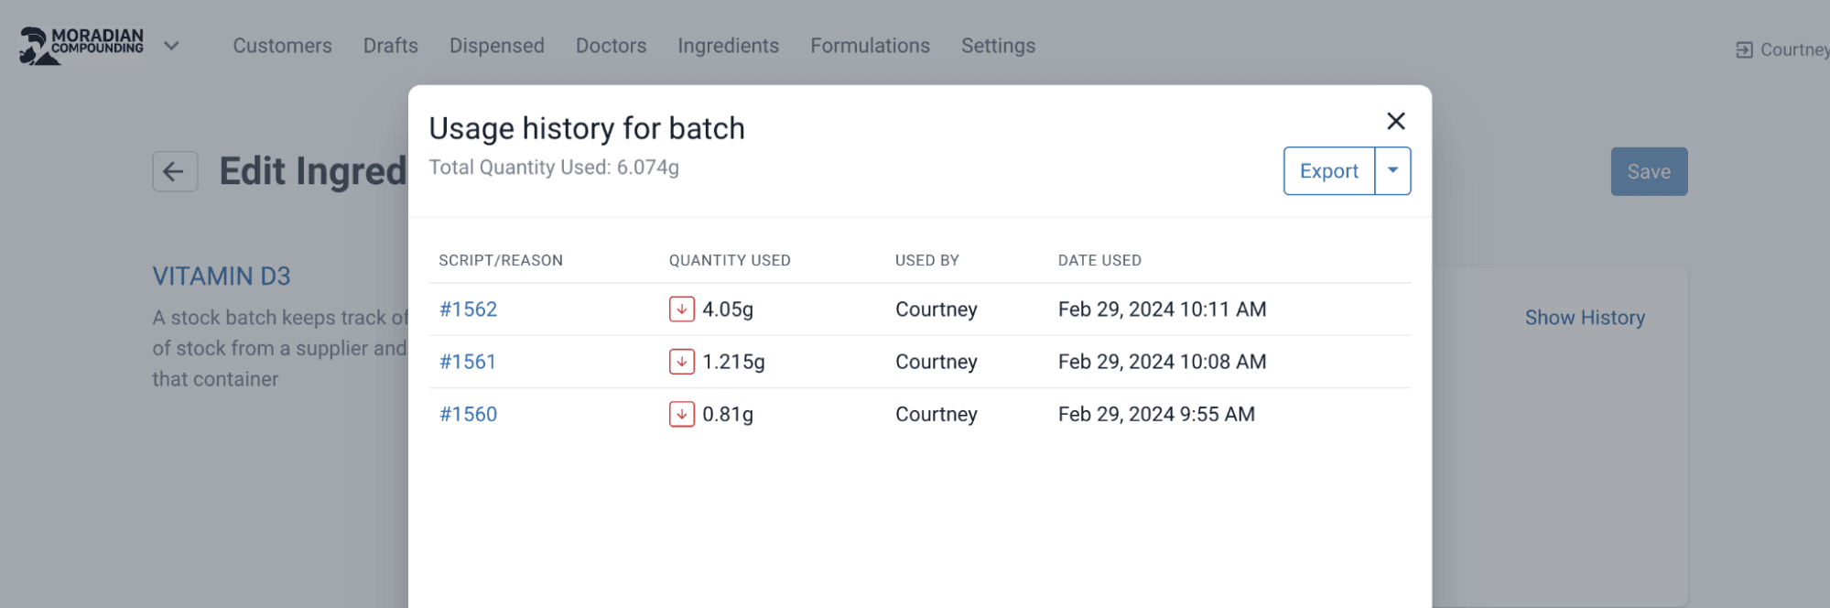Click the USED BY column header
The height and width of the screenshot is (608, 1830).
(x=927, y=260)
